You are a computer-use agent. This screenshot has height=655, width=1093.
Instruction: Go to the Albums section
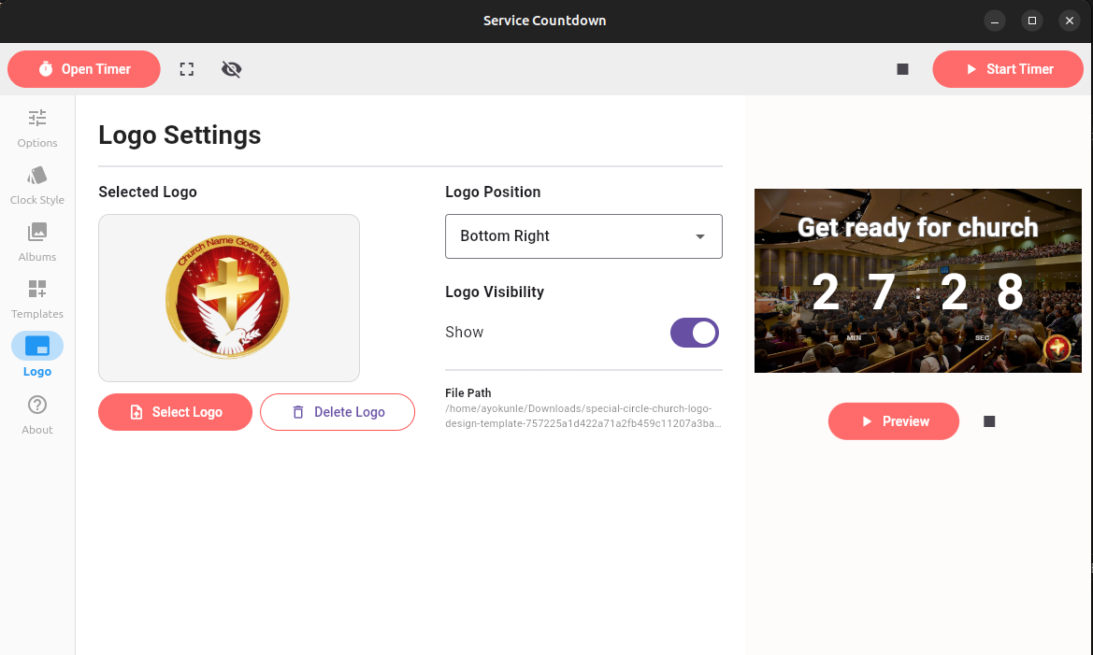(37, 242)
